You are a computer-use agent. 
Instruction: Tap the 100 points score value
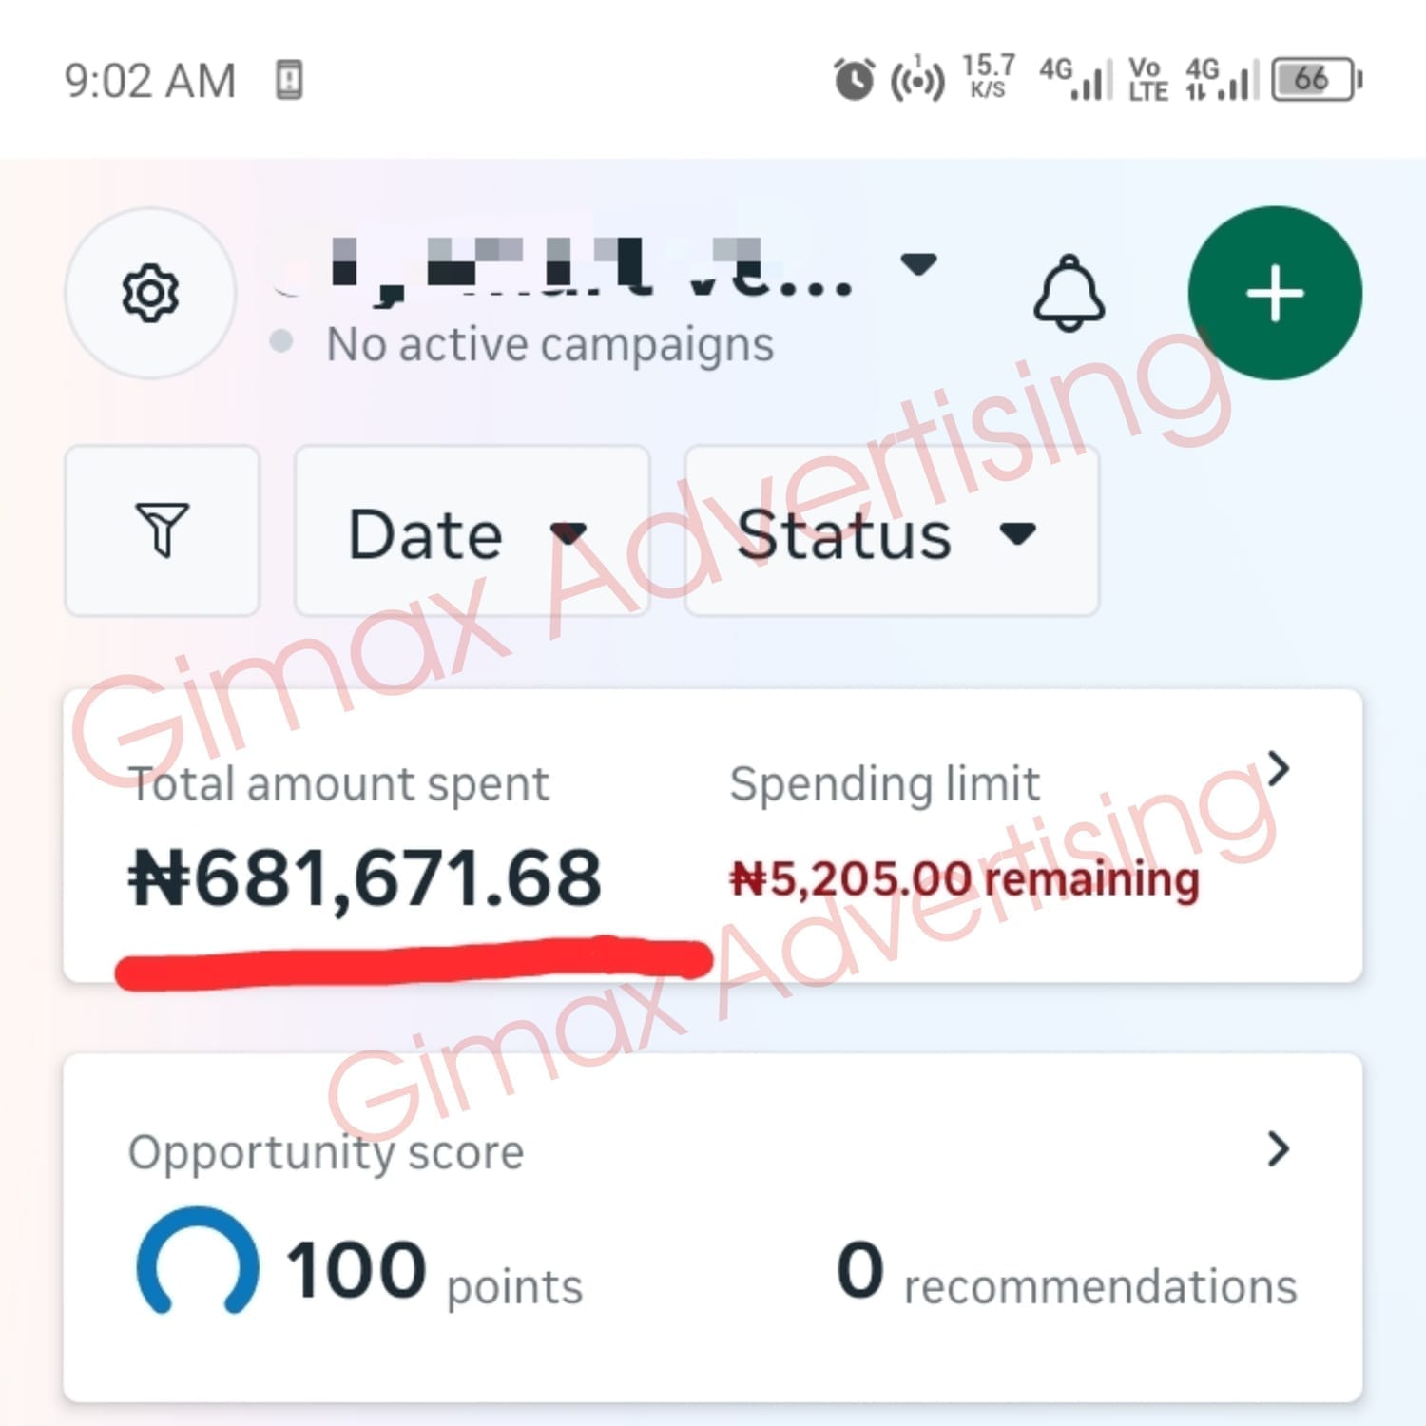pos(434,1274)
